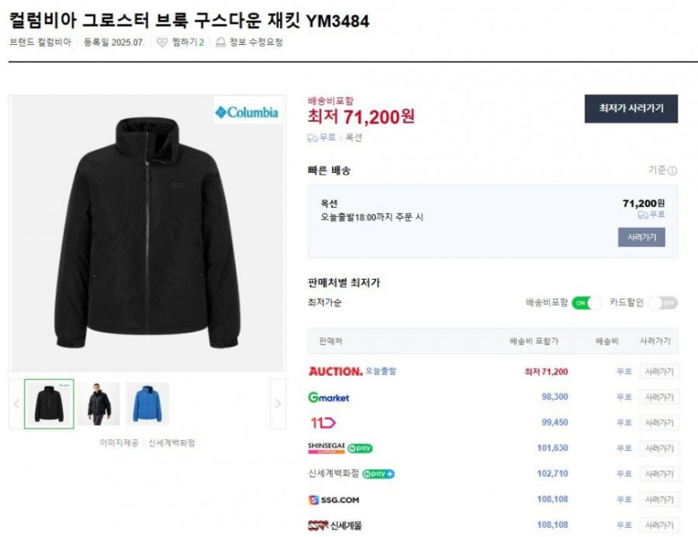Sort sellers by lowest price order

point(324,302)
